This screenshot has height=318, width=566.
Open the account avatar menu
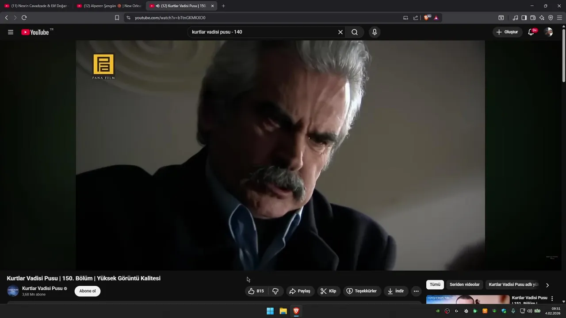tap(548, 32)
